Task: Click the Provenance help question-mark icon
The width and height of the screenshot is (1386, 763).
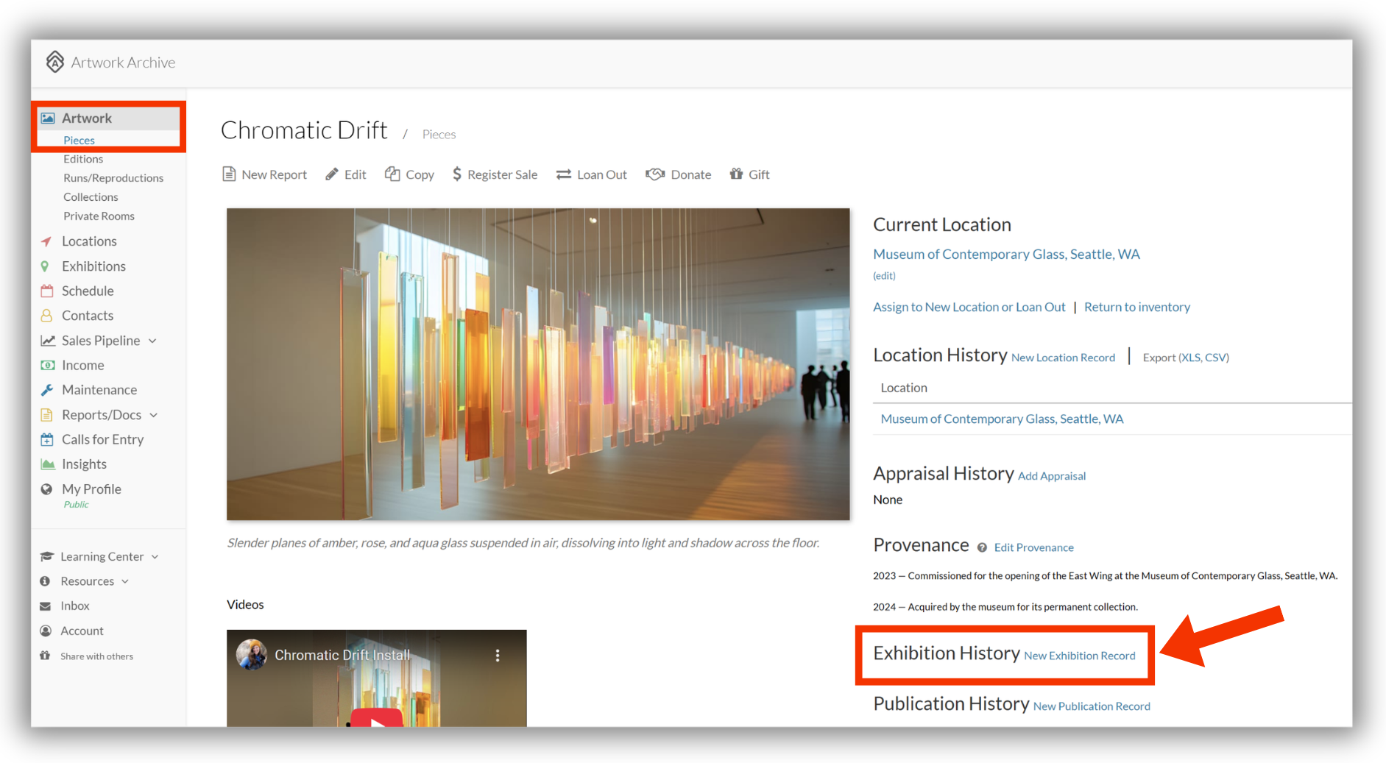Action: coord(982,547)
